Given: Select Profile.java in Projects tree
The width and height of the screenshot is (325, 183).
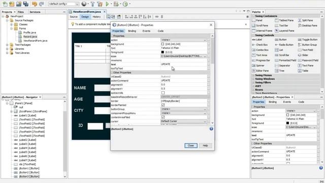Looking at the screenshot, I should pos(29,33).
